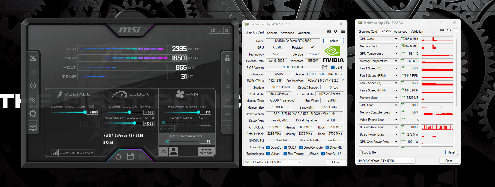This screenshot has width=495, height=187.
Task: Click the Auto fan 'A' icon
Action: (x=164, y=151)
